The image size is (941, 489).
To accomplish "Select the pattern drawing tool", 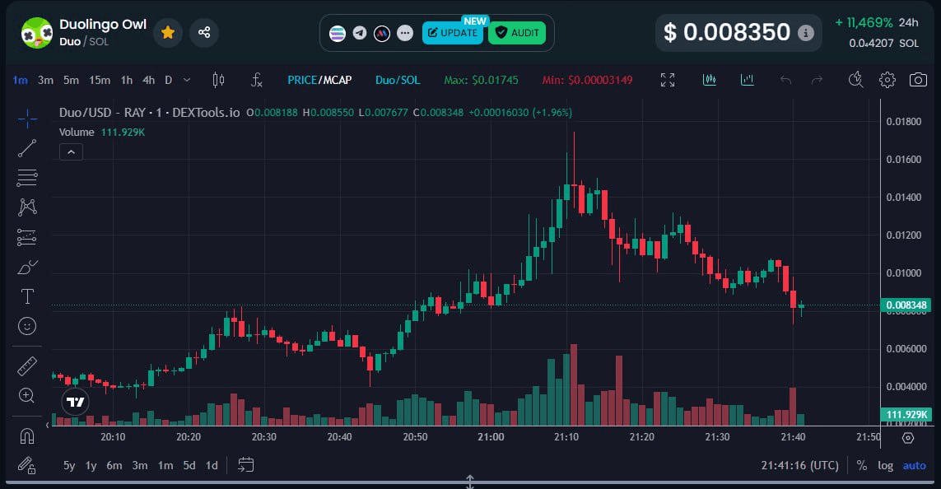I will (x=27, y=207).
